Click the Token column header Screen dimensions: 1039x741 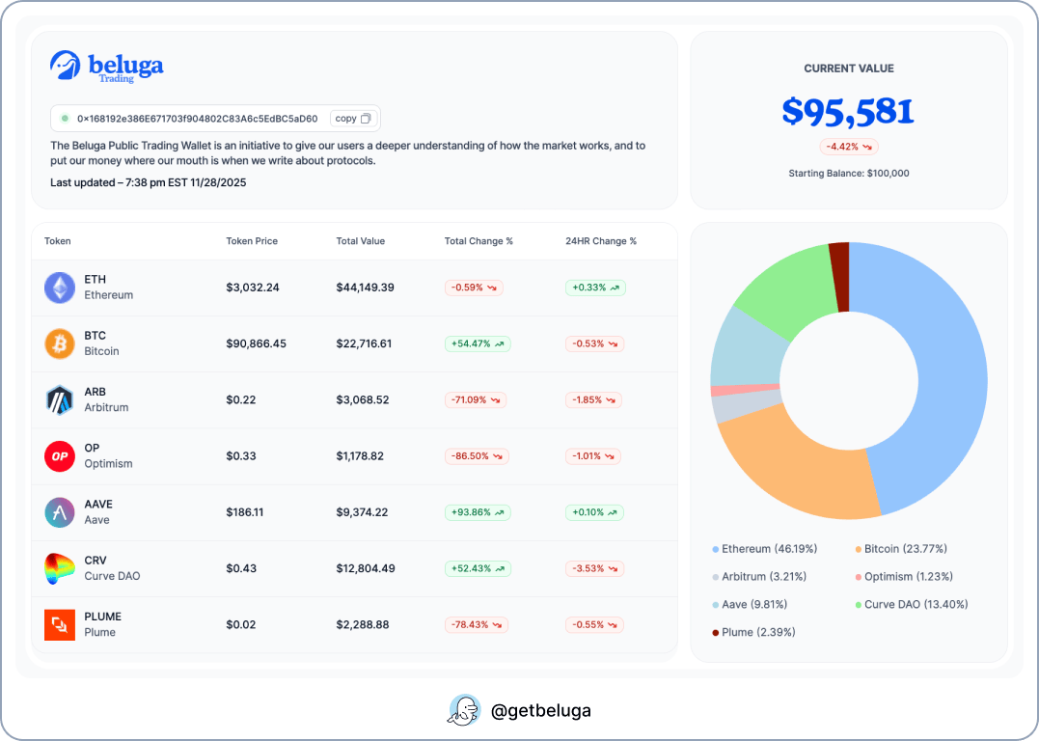click(x=58, y=241)
